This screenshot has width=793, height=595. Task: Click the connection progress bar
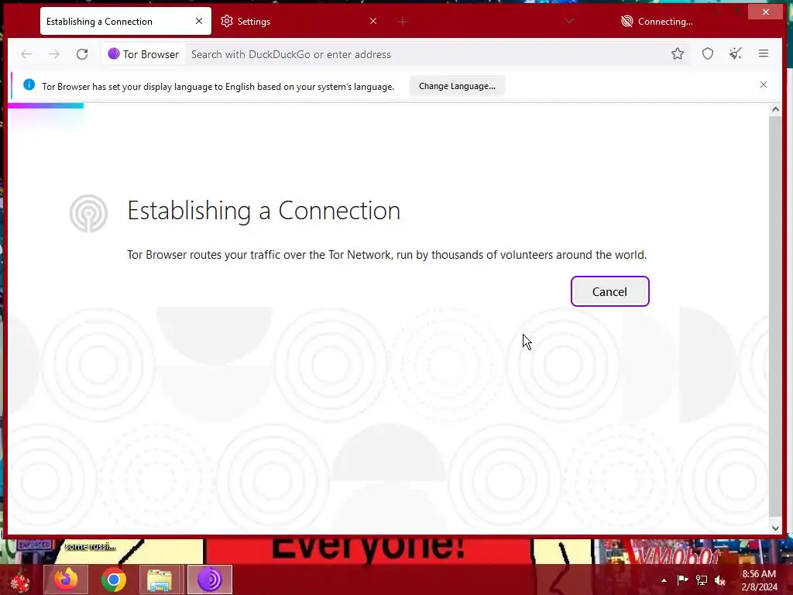[x=46, y=105]
